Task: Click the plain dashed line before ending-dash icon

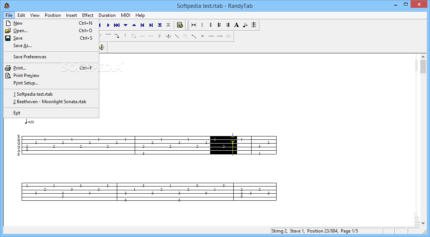Action: (x=211, y=36)
